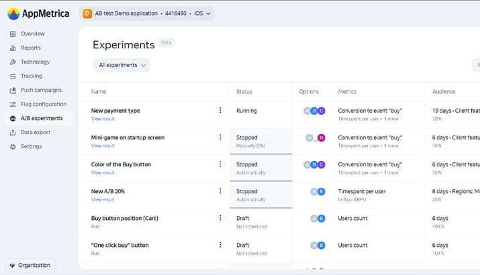Open the Reports section icon
The image size is (480, 275).
(13, 48)
